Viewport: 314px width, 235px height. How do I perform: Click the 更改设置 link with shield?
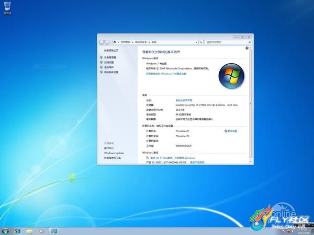231,131
